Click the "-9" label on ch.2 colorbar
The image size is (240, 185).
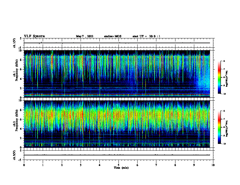pos(224,135)
